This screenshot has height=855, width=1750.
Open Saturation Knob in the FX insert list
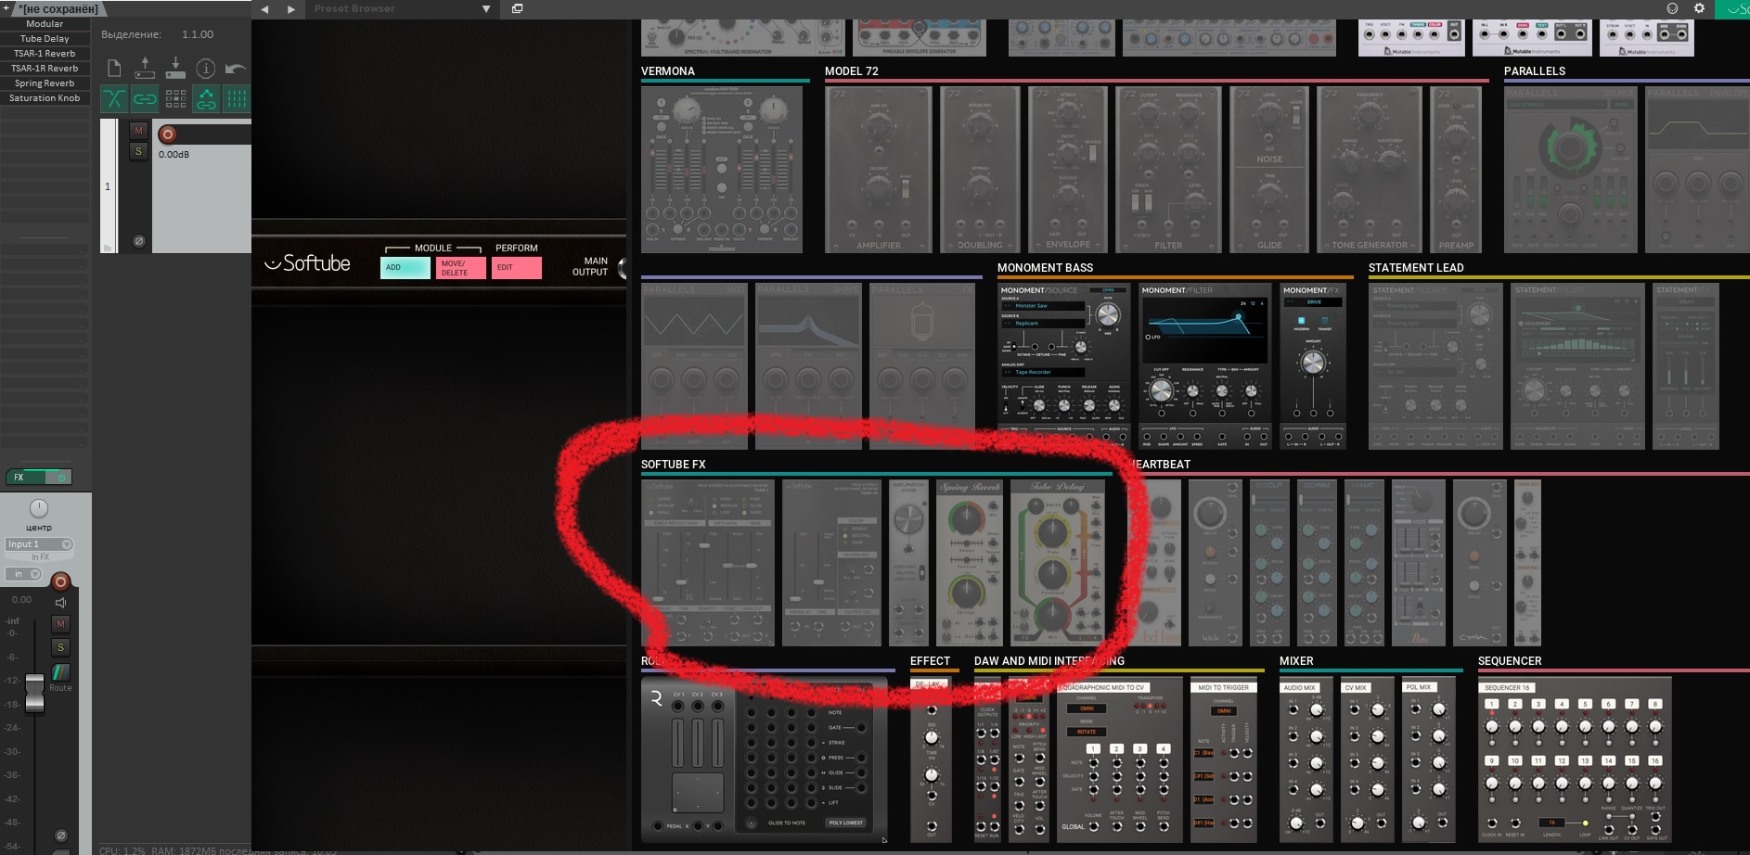pyautogui.click(x=45, y=97)
